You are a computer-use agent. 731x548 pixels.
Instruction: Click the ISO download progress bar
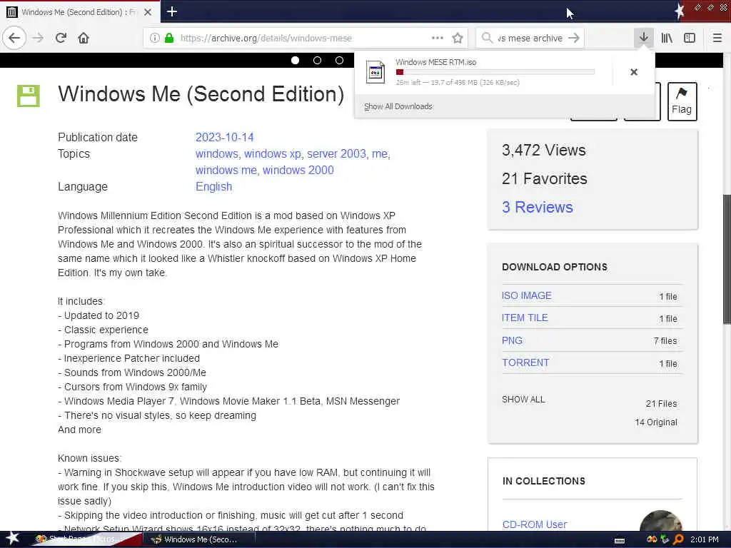(x=495, y=72)
